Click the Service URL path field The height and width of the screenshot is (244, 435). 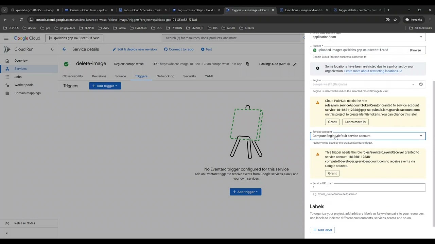(368, 187)
